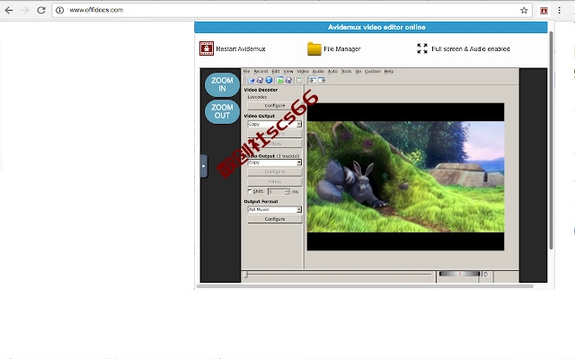Open the File Manager folder icon
This screenshot has height=359, width=575.
point(314,48)
